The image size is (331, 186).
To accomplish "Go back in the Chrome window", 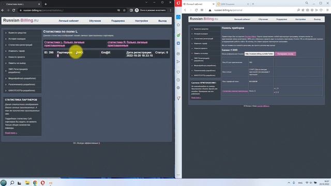I will [3, 10].
